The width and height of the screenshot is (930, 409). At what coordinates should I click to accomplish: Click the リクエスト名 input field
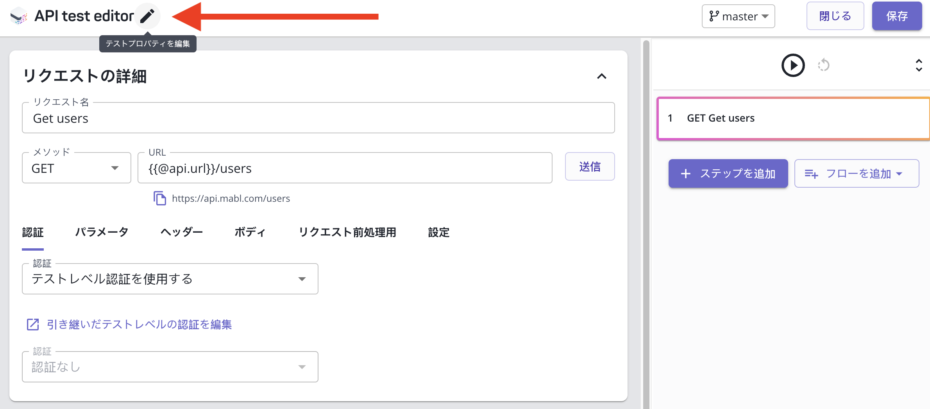pyautogui.click(x=318, y=118)
